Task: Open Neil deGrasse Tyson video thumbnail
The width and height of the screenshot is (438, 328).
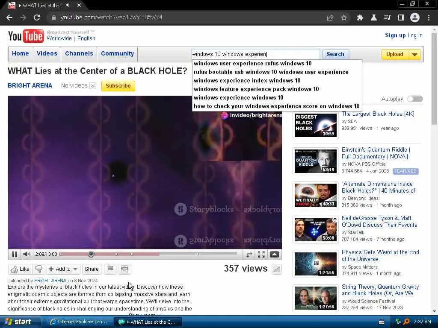Action: (x=316, y=229)
